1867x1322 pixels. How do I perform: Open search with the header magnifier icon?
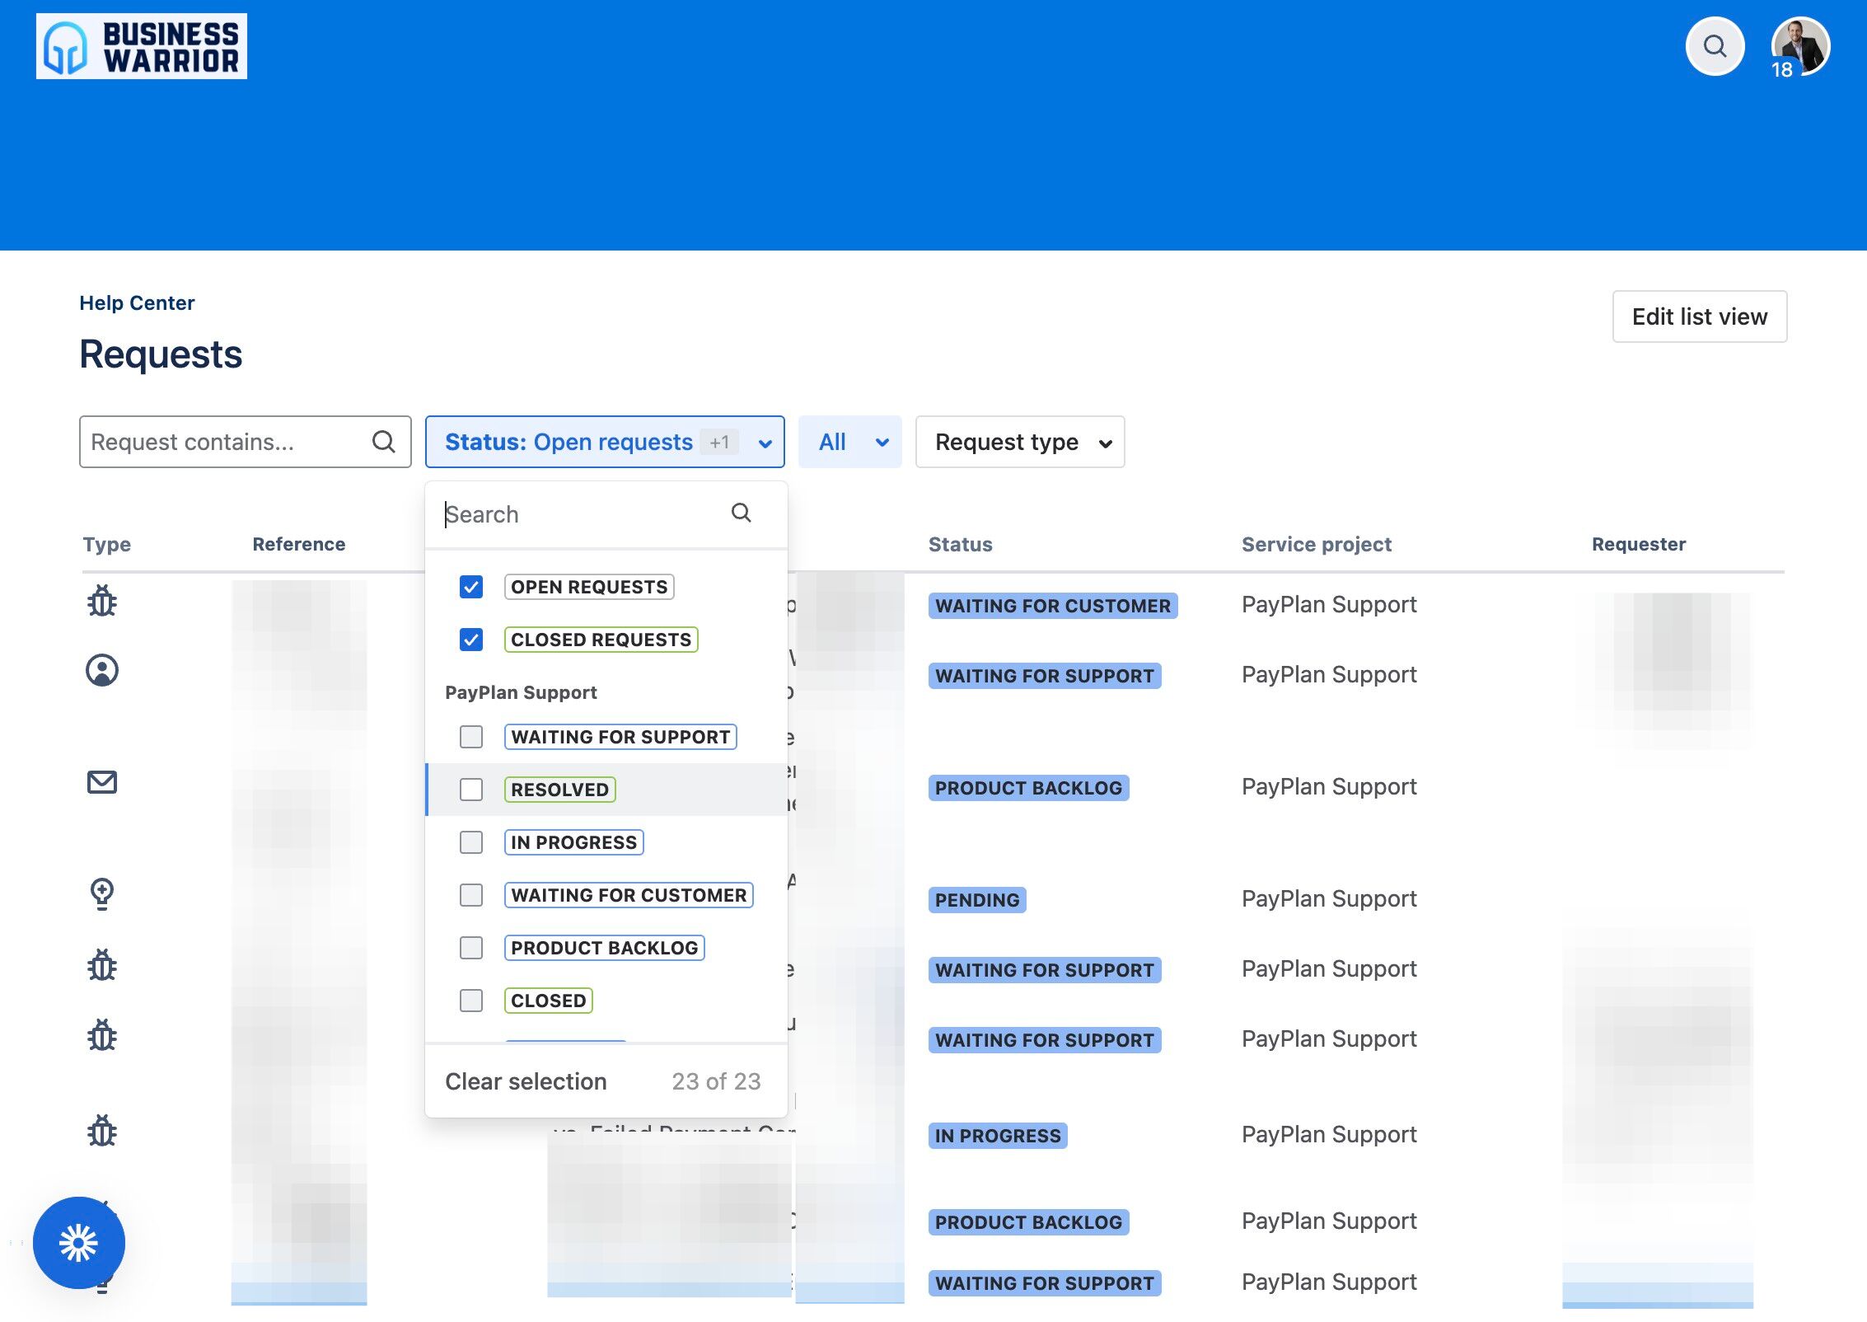pyautogui.click(x=1715, y=46)
